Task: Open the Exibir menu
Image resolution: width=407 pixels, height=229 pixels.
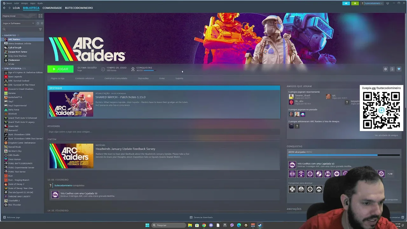Action: click(x=16, y=3)
